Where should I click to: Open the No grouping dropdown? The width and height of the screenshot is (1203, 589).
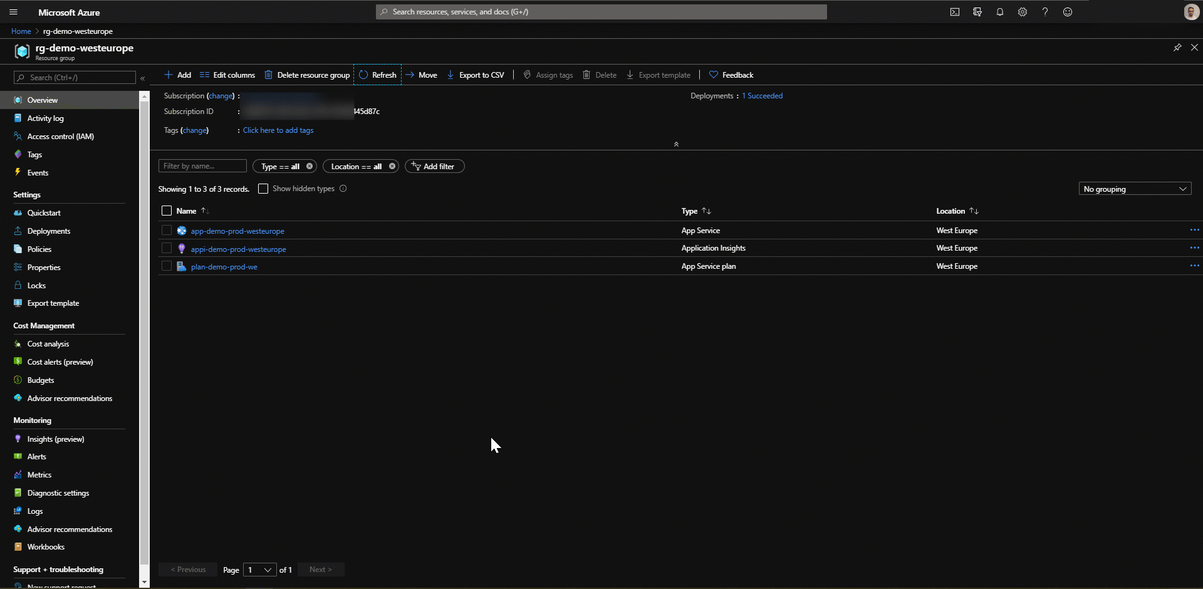(1134, 189)
